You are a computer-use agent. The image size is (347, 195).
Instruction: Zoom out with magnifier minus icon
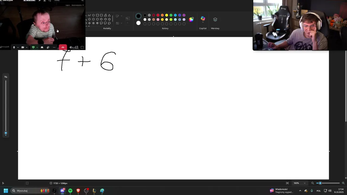point(312,183)
